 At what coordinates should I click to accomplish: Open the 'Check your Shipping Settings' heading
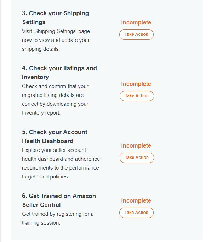point(56,18)
